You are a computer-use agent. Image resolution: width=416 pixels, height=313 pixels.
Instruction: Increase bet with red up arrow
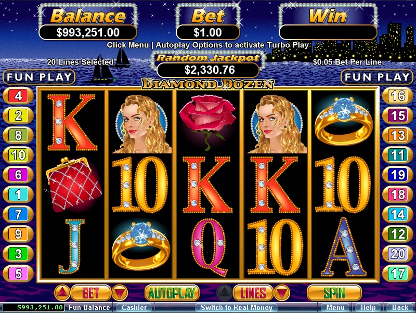point(62,293)
